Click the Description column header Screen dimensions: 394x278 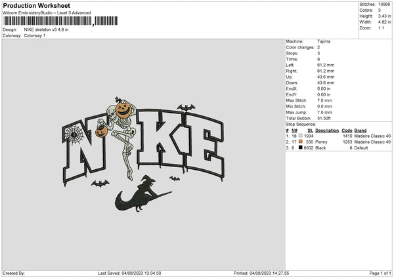click(327, 130)
